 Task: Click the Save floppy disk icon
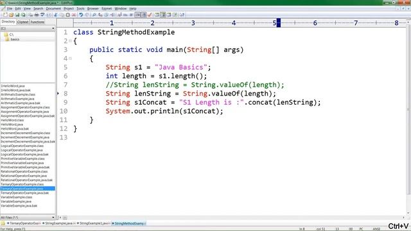click(17, 15)
